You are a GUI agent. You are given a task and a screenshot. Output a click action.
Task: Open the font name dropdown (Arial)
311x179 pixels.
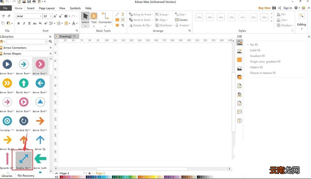click(x=41, y=16)
